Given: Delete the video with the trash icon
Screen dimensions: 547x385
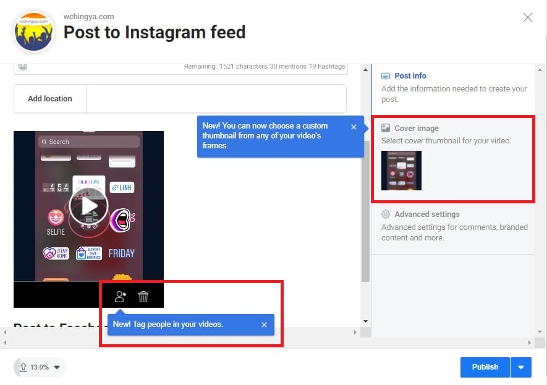Looking at the screenshot, I should click(x=143, y=297).
